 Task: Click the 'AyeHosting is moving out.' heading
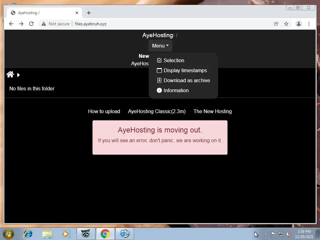coord(160,130)
